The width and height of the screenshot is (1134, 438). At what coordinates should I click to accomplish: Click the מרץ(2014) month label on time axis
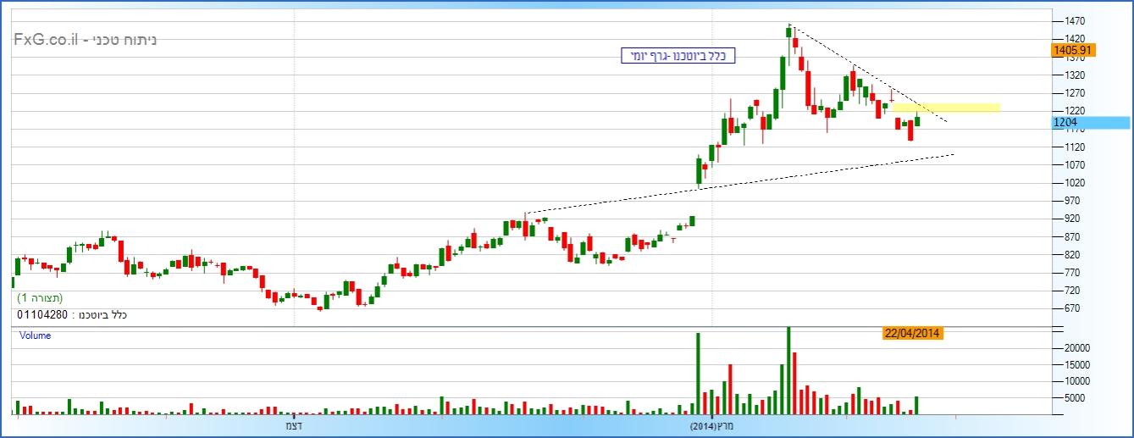711,424
